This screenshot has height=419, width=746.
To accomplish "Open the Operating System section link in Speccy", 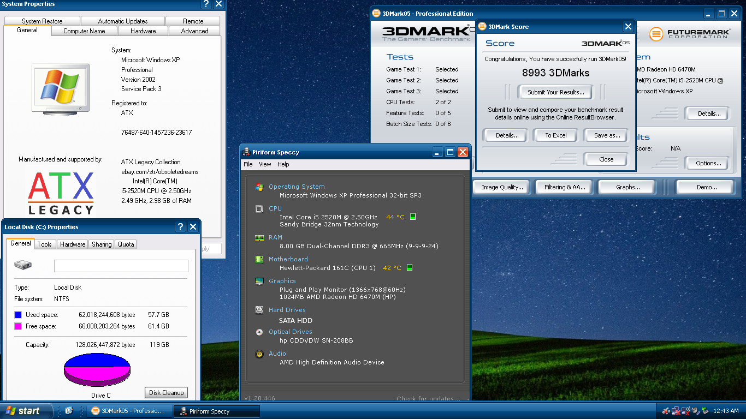I will point(297,187).
